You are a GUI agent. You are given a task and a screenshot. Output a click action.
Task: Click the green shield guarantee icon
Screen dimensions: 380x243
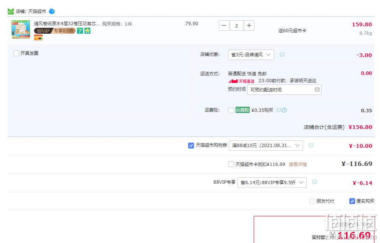click(x=87, y=31)
